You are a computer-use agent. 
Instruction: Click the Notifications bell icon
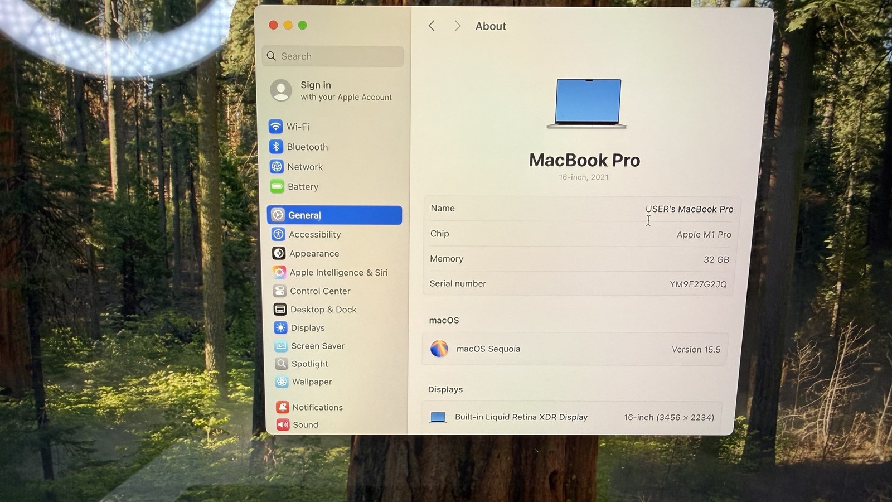click(x=283, y=407)
